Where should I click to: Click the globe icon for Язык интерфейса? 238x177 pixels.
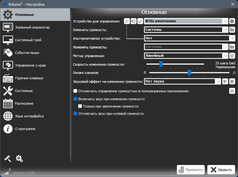(8, 116)
